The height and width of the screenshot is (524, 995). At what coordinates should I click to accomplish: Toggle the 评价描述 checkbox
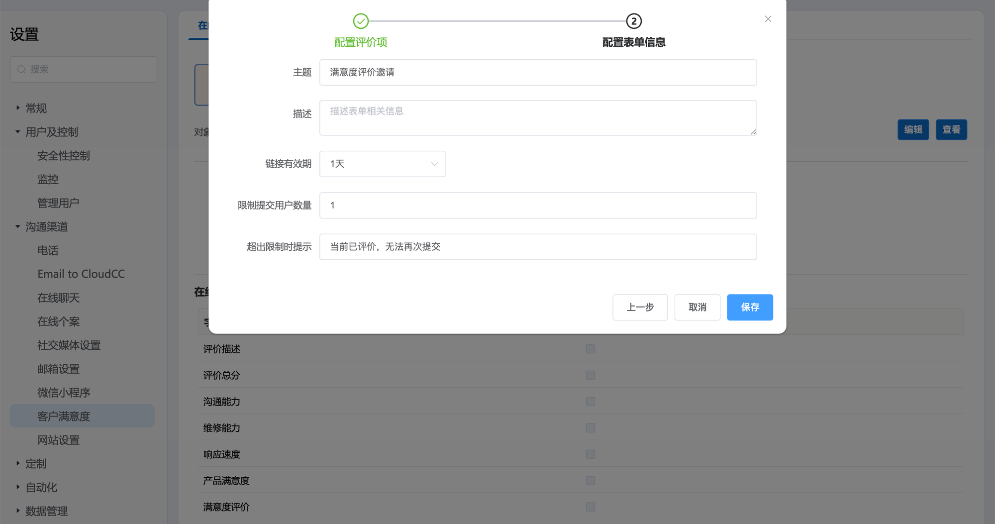[590, 349]
